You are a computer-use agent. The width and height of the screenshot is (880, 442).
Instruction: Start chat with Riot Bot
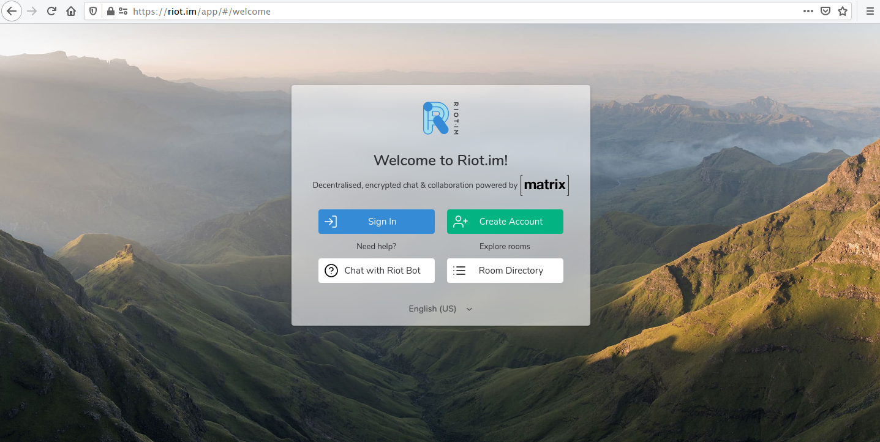[x=377, y=271]
